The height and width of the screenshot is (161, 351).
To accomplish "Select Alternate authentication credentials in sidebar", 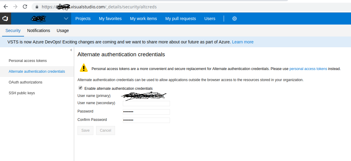I will 37,71.
